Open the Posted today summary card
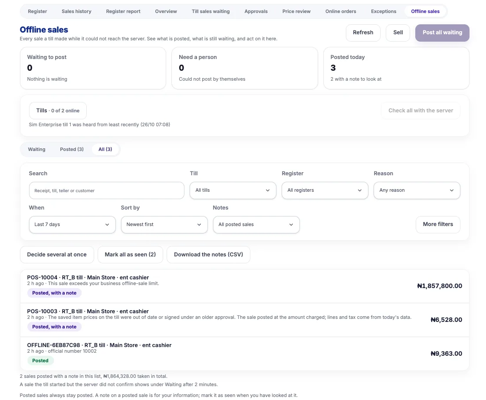The height and width of the screenshot is (400, 486). [396, 68]
